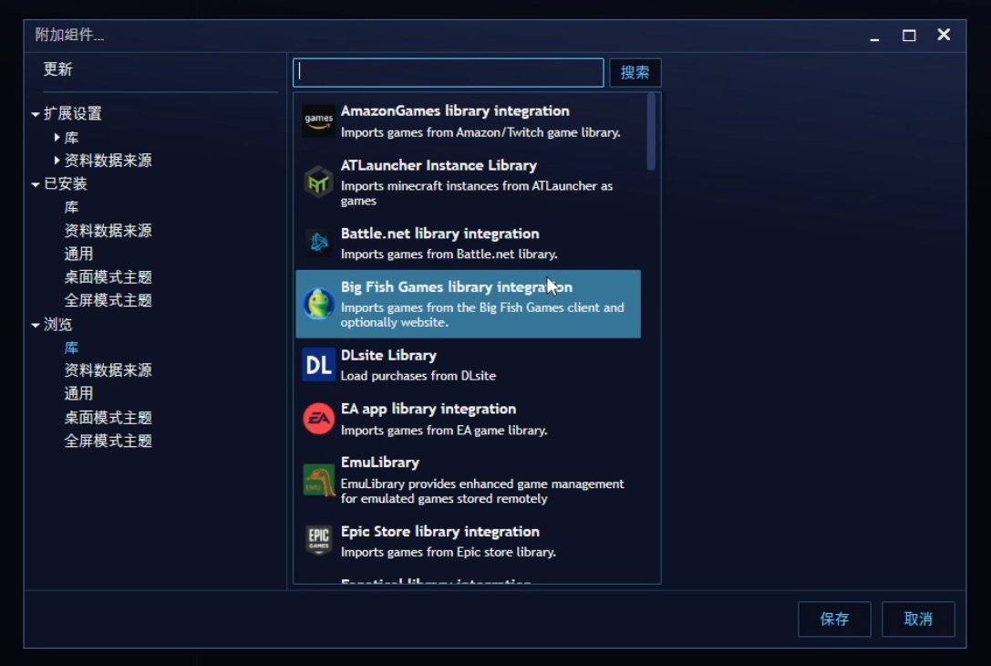Select ATLauncher Instance Library title
This screenshot has height=666, width=991.
tap(439, 165)
